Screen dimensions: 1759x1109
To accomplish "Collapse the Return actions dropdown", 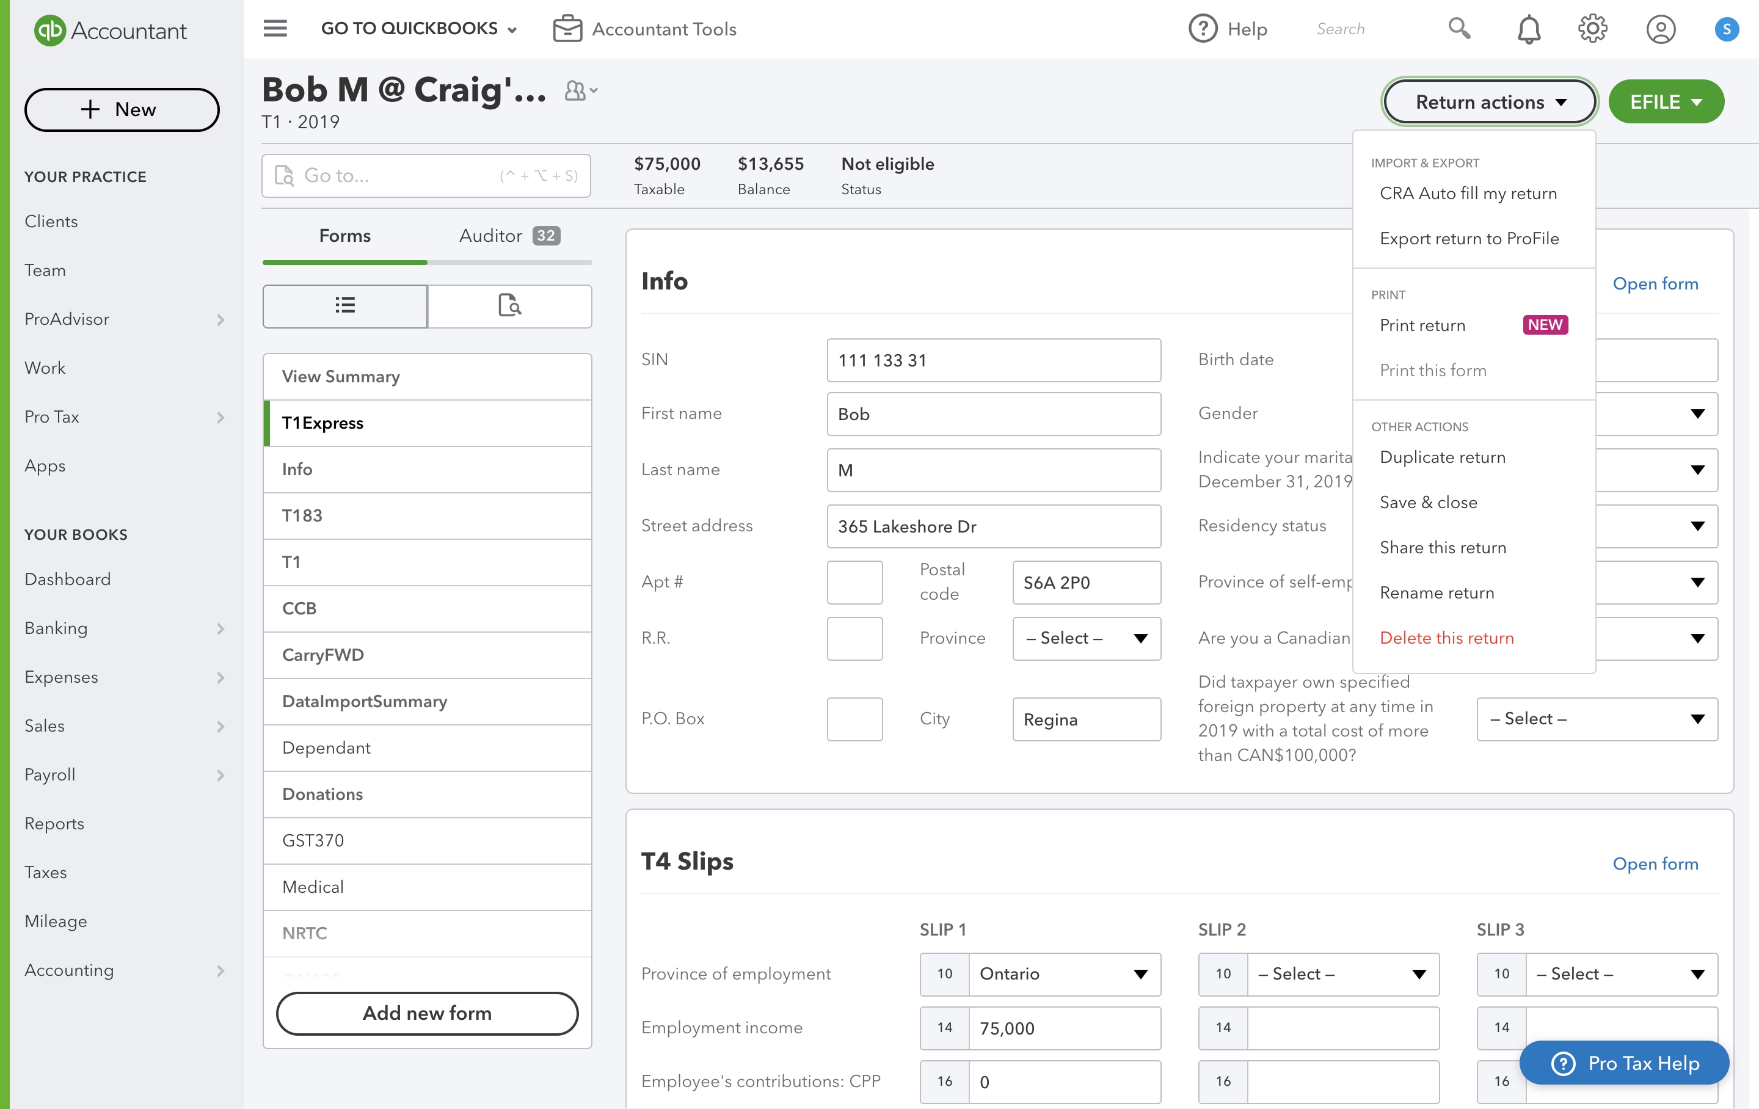I will pos(1490,101).
